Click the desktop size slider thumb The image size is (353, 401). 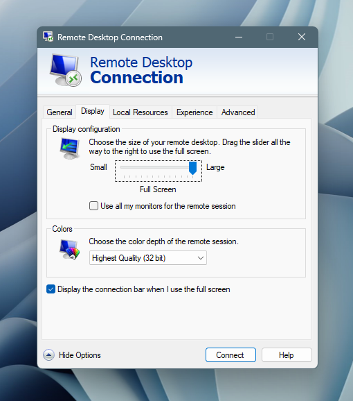192,168
